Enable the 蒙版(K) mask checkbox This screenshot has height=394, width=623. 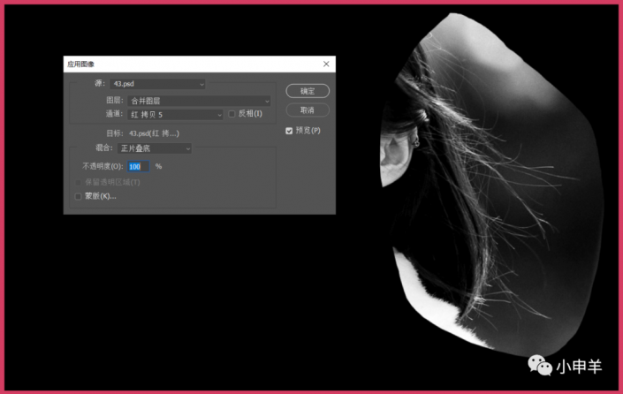pos(79,196)
